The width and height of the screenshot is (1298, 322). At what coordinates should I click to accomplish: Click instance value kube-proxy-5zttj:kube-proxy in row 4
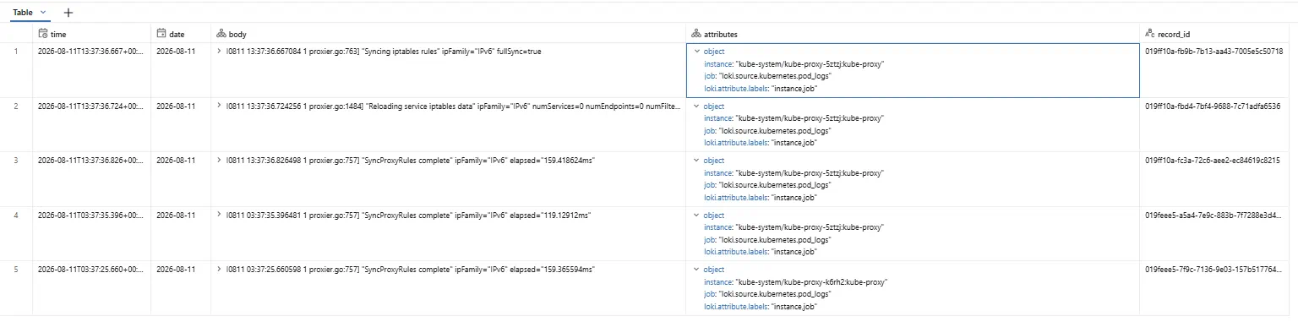pos(810,227)
